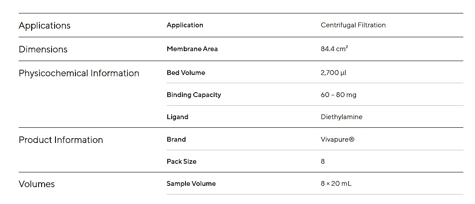
Task: Click the Binding Capacity label
Action: click(194, 95)
